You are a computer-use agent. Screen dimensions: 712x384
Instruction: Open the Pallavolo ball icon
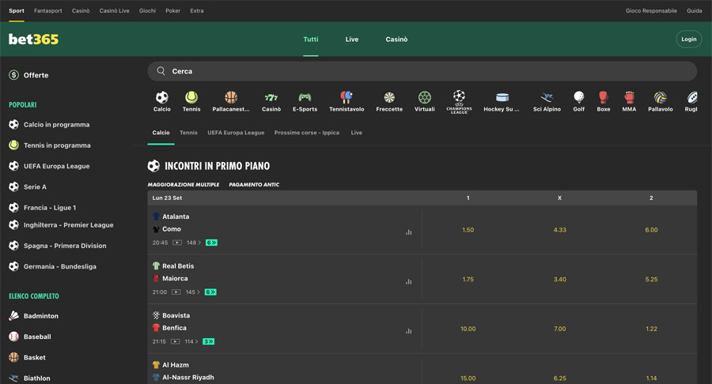pos(661,97)
